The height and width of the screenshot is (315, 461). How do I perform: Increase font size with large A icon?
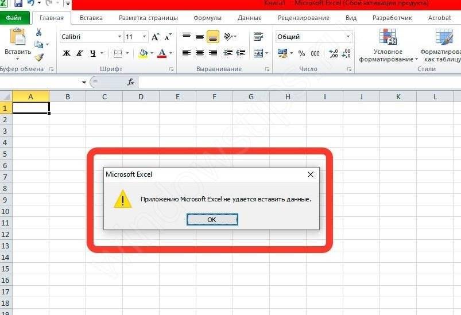(155, 37)
